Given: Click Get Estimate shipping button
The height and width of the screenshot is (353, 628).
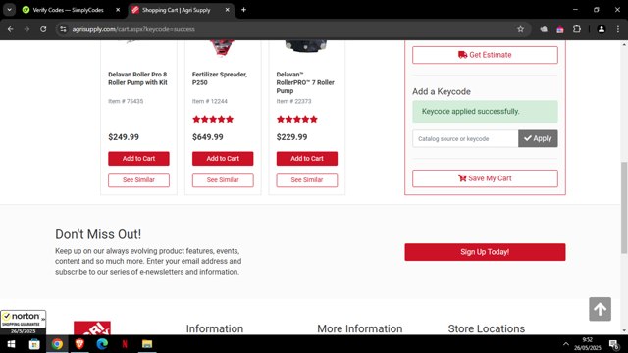Looking at the screenshot, I should [485, 55].
